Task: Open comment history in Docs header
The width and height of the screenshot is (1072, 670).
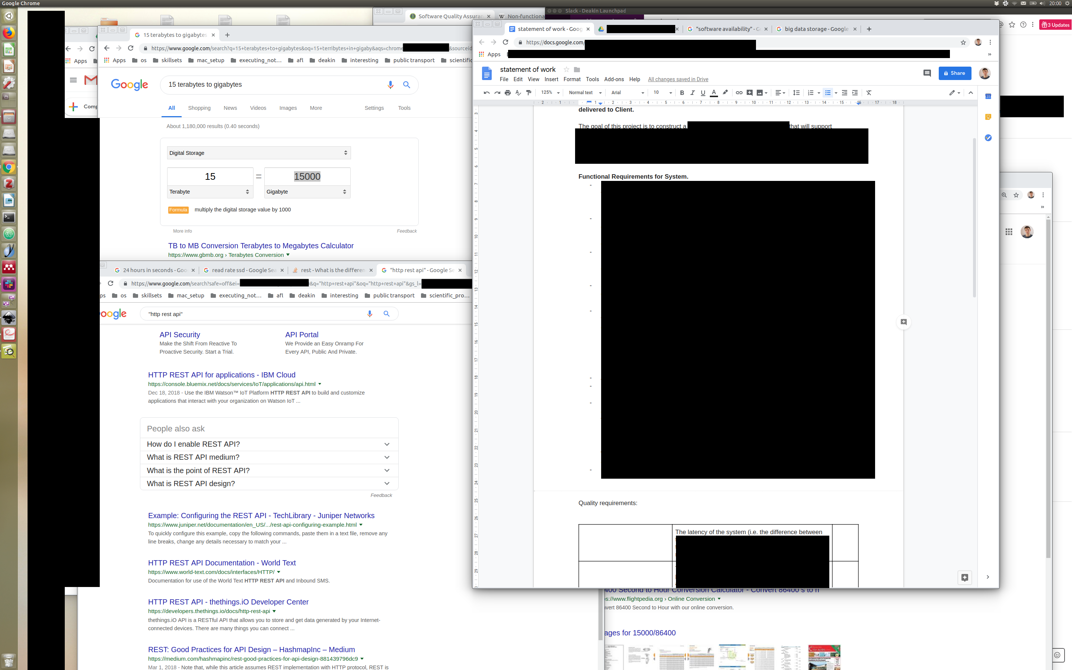Action: [927, 73]
